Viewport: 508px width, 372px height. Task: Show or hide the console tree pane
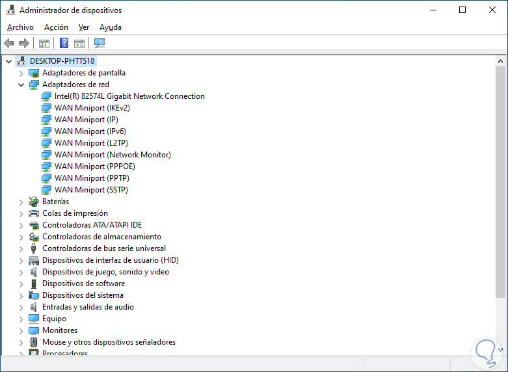point(44,43)
